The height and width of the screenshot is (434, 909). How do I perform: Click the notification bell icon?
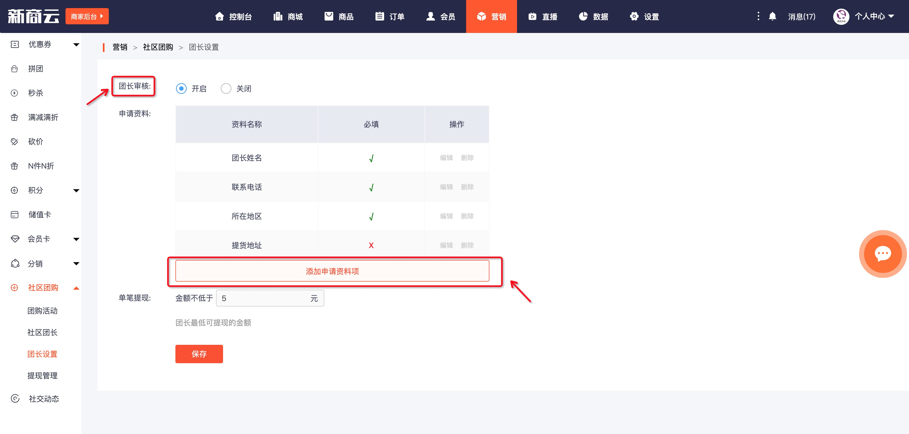772,16
